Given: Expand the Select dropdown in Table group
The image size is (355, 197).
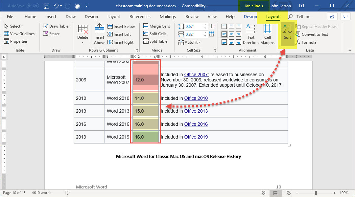Looking at the screenshot, I should (13, 26).
